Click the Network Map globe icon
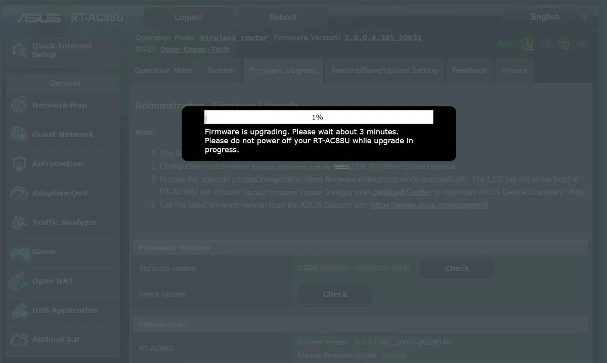The height and width of the screenshot is (363, 607). [19, 105]
